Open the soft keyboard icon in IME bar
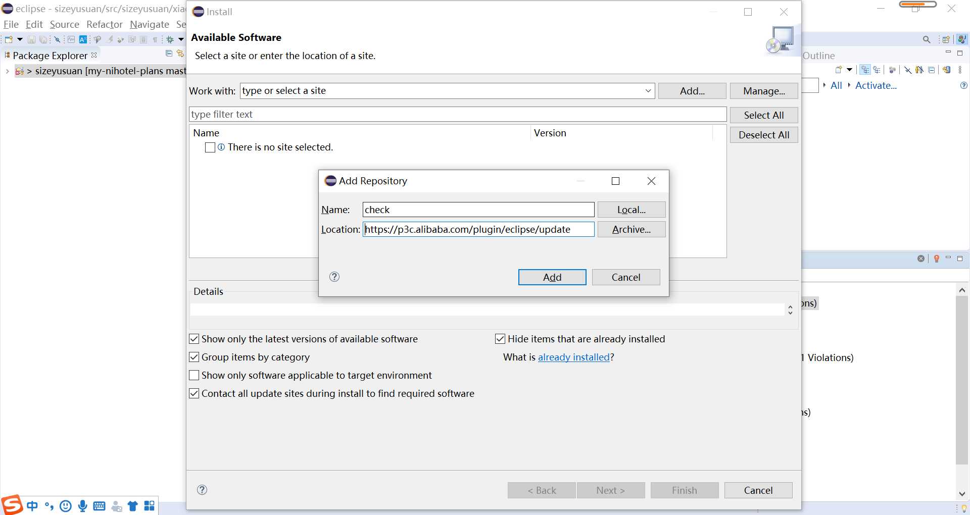 coord(100,506)
